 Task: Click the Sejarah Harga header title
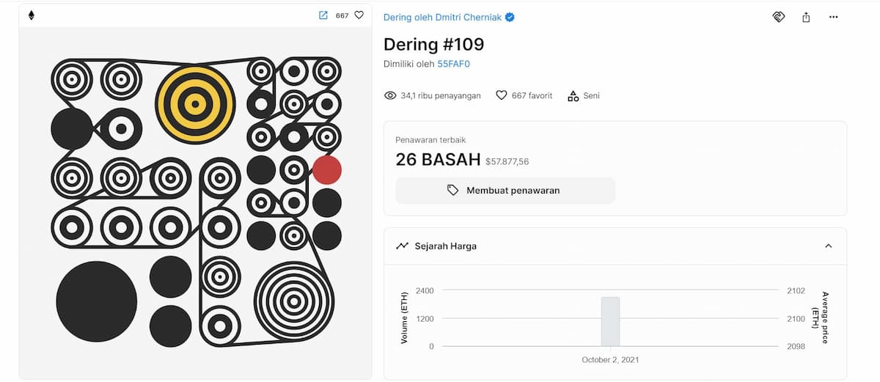[445, 246]
